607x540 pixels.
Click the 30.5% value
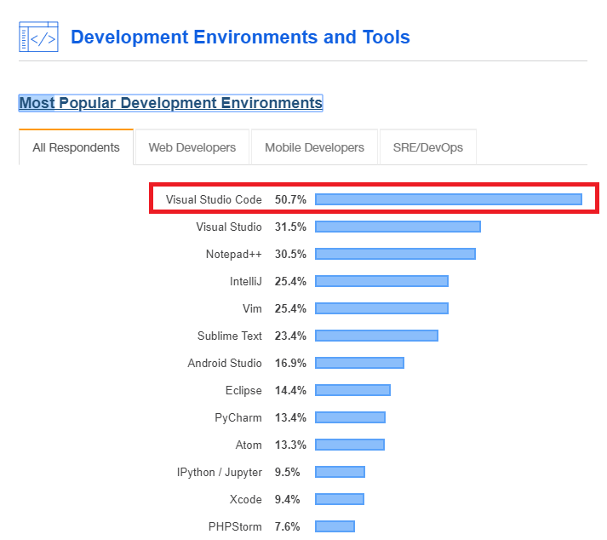coord(290,254)
